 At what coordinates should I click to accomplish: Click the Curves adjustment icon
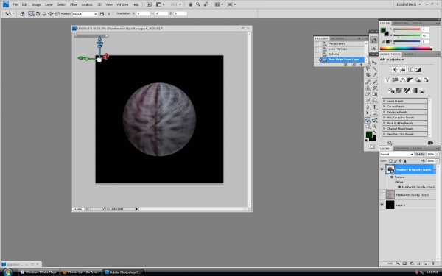pos(410,70)
